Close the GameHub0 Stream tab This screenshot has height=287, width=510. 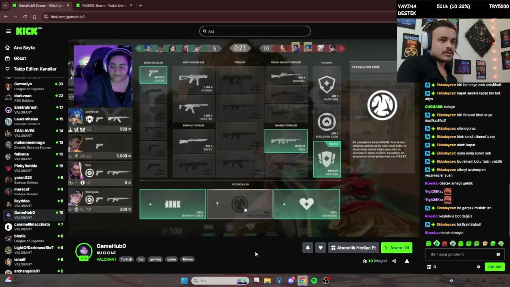point(68,6)
